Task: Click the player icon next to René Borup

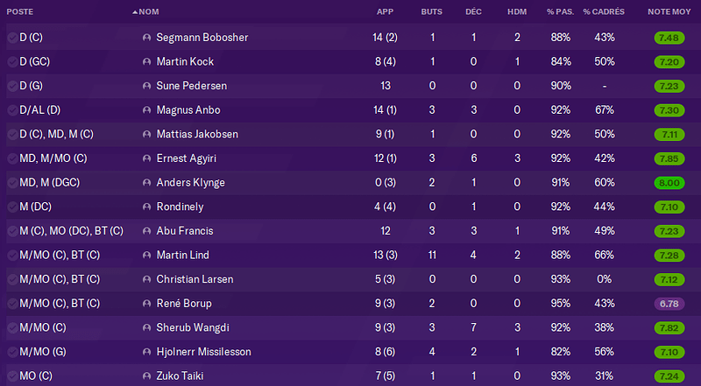Action: [x=146, y=304]
